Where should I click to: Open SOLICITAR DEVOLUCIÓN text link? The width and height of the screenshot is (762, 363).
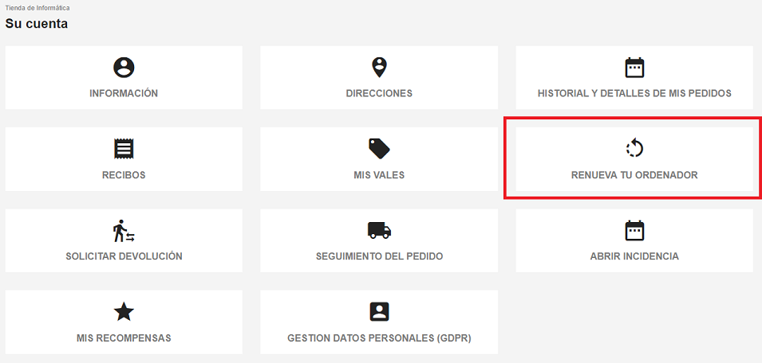coord(124,256)
